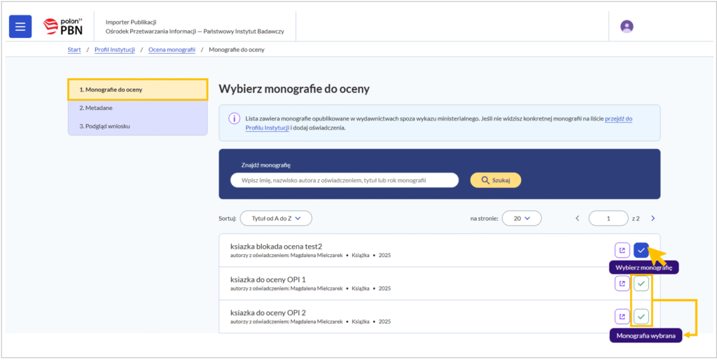Open 'ksiazka do oceny OPI 1' external link
Viewport: 717px width, 360px height.
(x=622, y=283)
